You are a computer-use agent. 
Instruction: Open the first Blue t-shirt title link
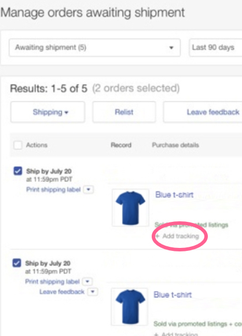174,195
